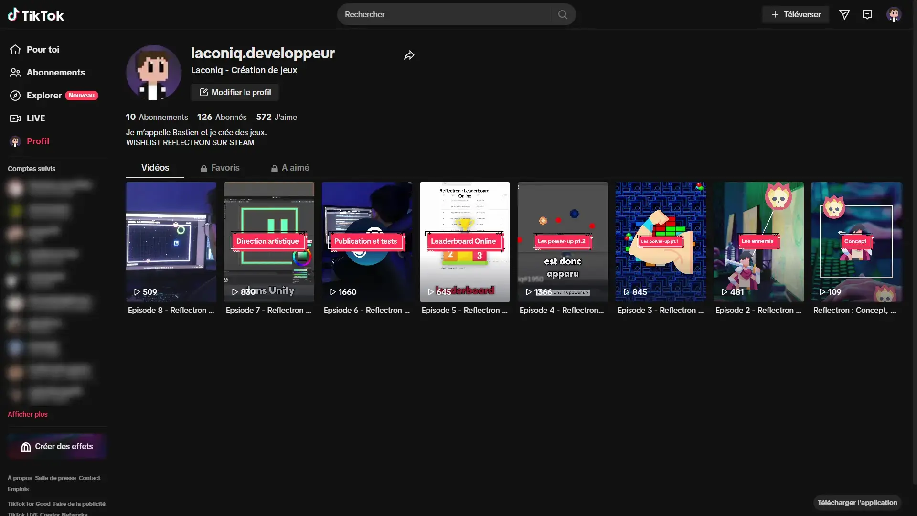
Task: Click Créer des effets button
Action: coord(57,447)
